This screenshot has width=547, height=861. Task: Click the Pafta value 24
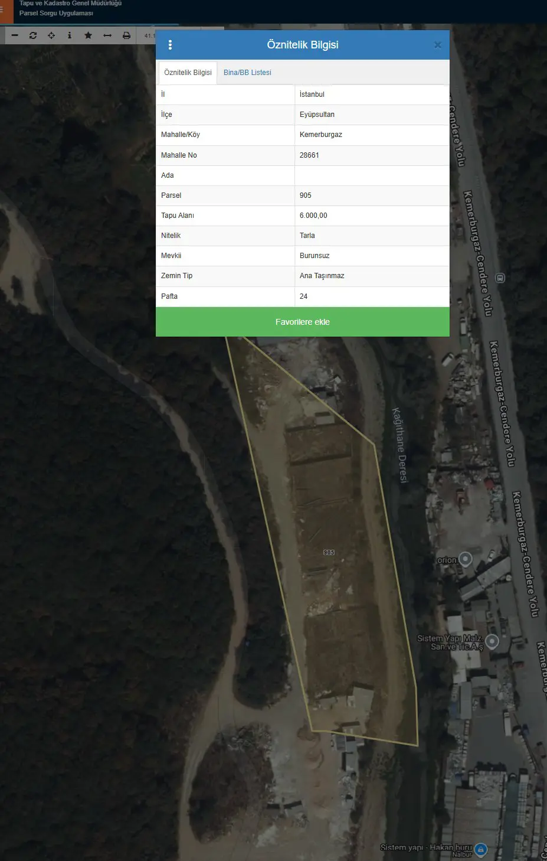[372, 296]
